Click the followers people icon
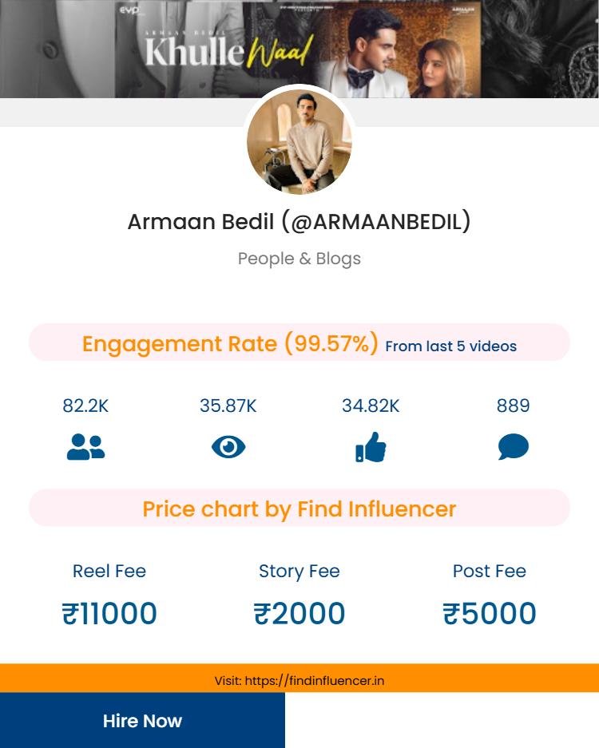 tap(85, 447)
